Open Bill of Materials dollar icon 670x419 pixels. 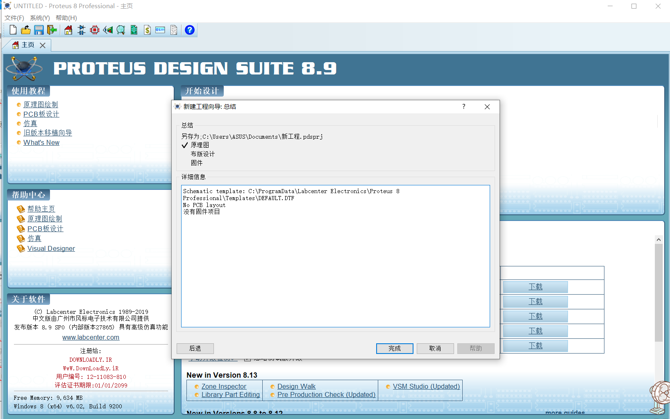coord(147,30)
